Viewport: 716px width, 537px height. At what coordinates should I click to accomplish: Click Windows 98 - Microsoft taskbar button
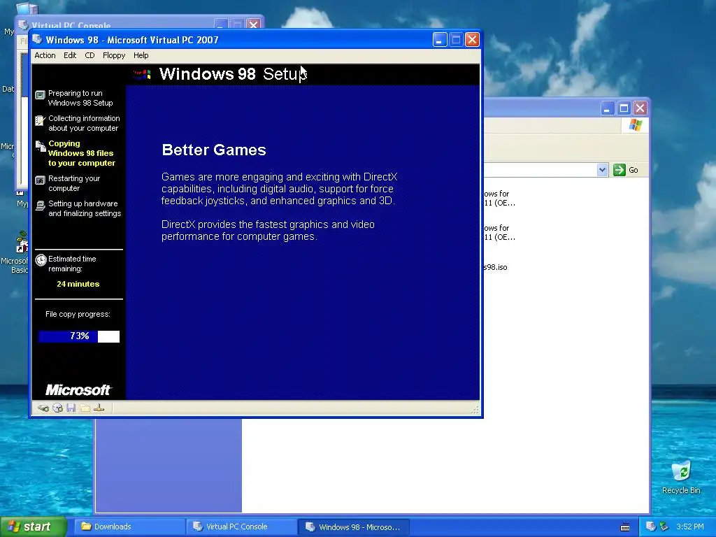pyautogui.click(x=354, y=527)
